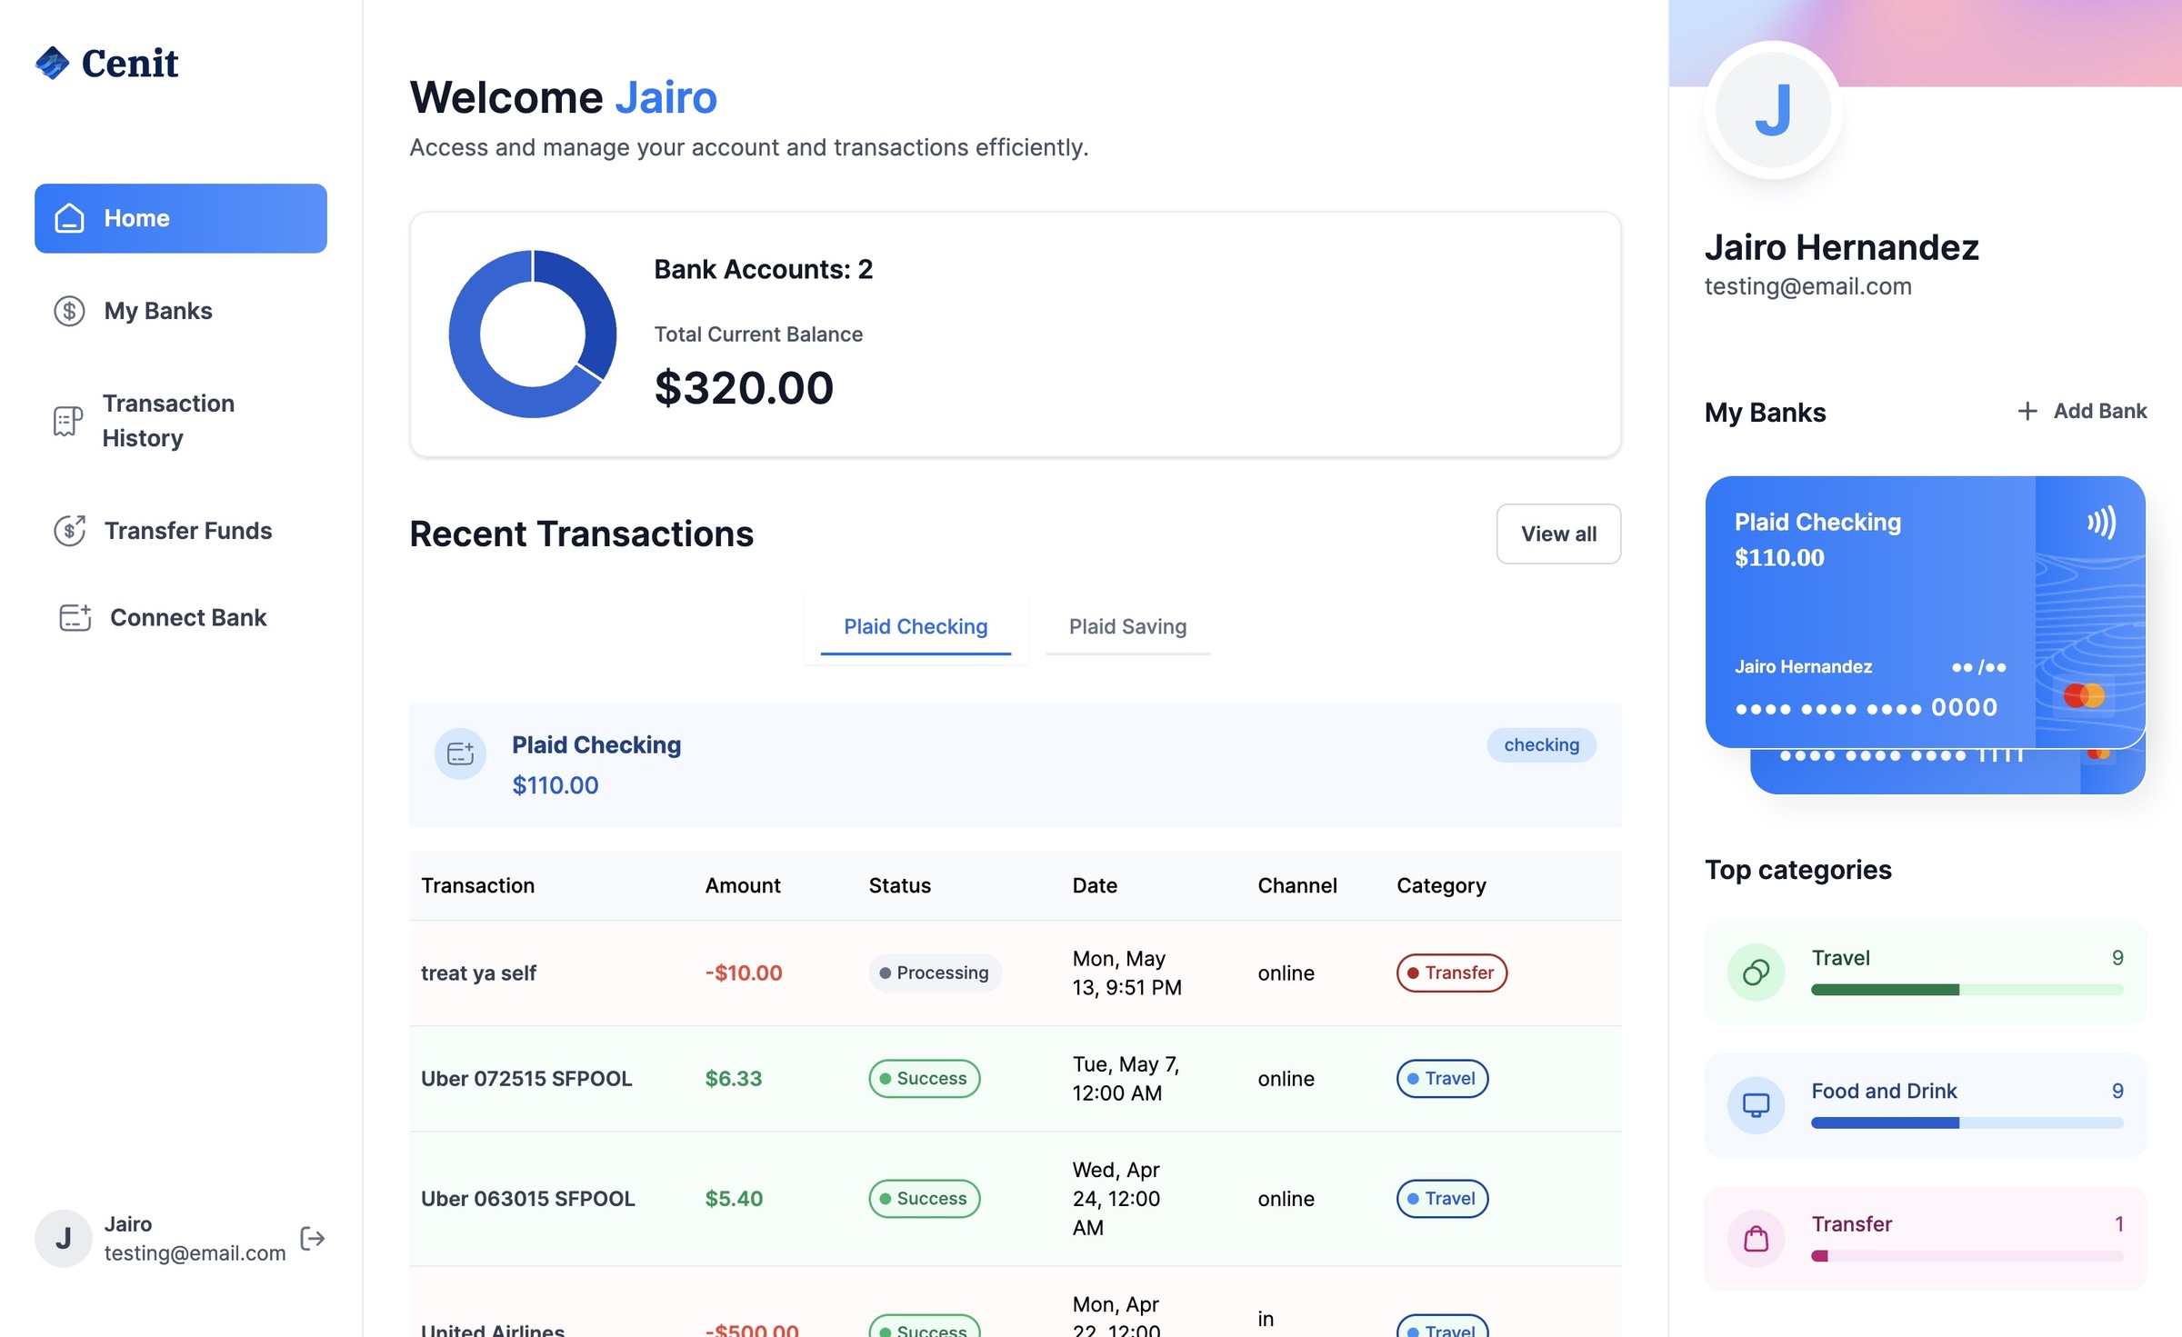Image resolution: width=2182 pixels, height=1337 pixels.
Task: Click the Transfer Funds money icon
Action: pos(69,530)
